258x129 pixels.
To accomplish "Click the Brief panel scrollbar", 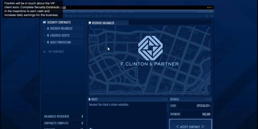I will pos(167,108).
